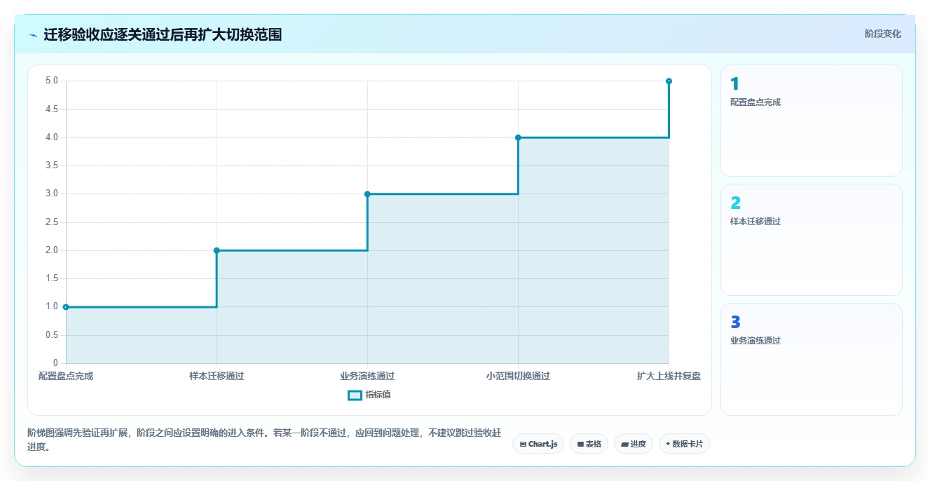Click the title 迁移验收应逐关通过后再扩大切换范围
The image size is (930, 481).
pos(163,34)
